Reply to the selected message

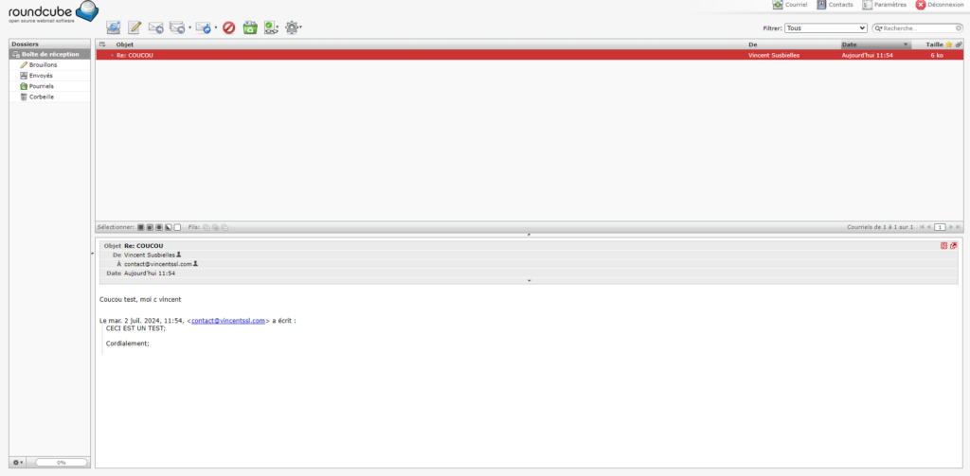pyautogui.click(x=156, y=27)
